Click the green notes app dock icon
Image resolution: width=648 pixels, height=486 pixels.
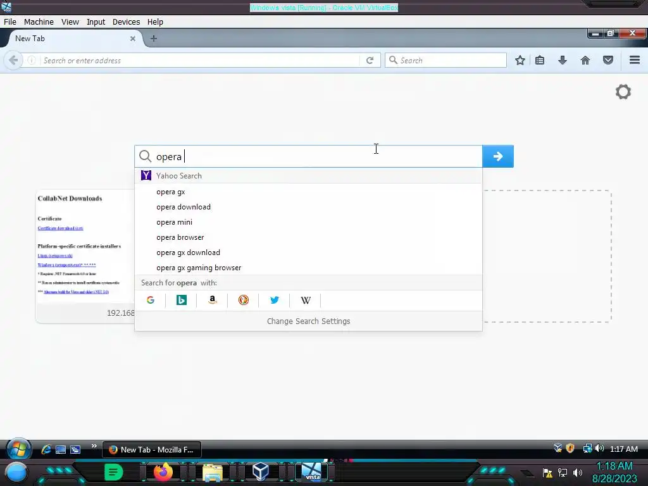click(114, 472)
